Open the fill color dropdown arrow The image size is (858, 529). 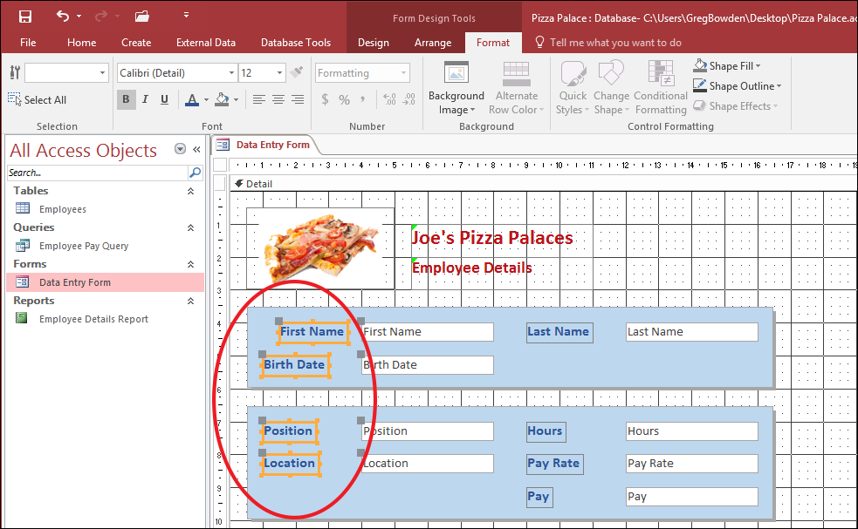pos(237,99)
